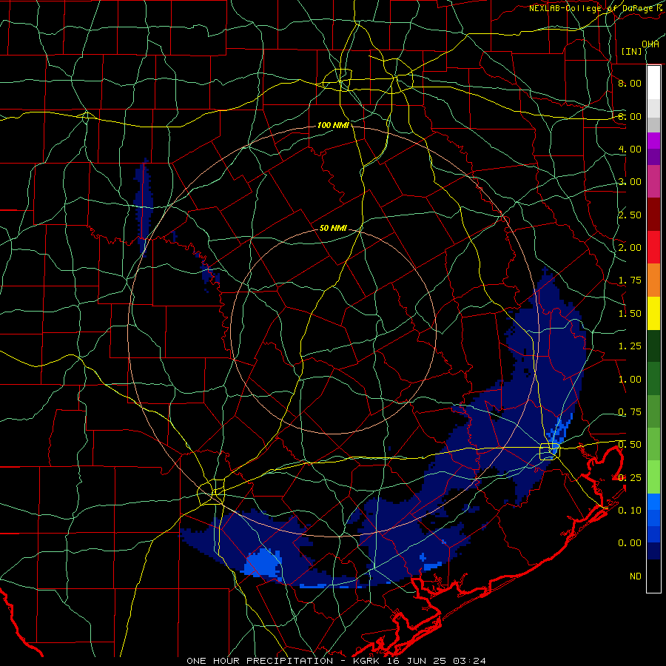The width and height of the screenshot is (666, 666).
Task: Select the 4.00 legend value
Action: click(x=630, y=149)
